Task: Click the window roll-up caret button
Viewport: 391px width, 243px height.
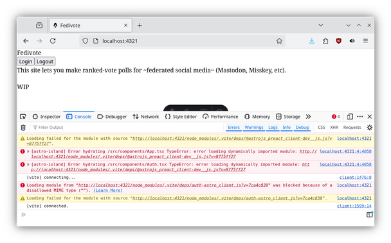Action: (359, 25)
